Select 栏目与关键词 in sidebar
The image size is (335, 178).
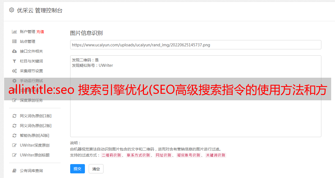click(31, 61)
